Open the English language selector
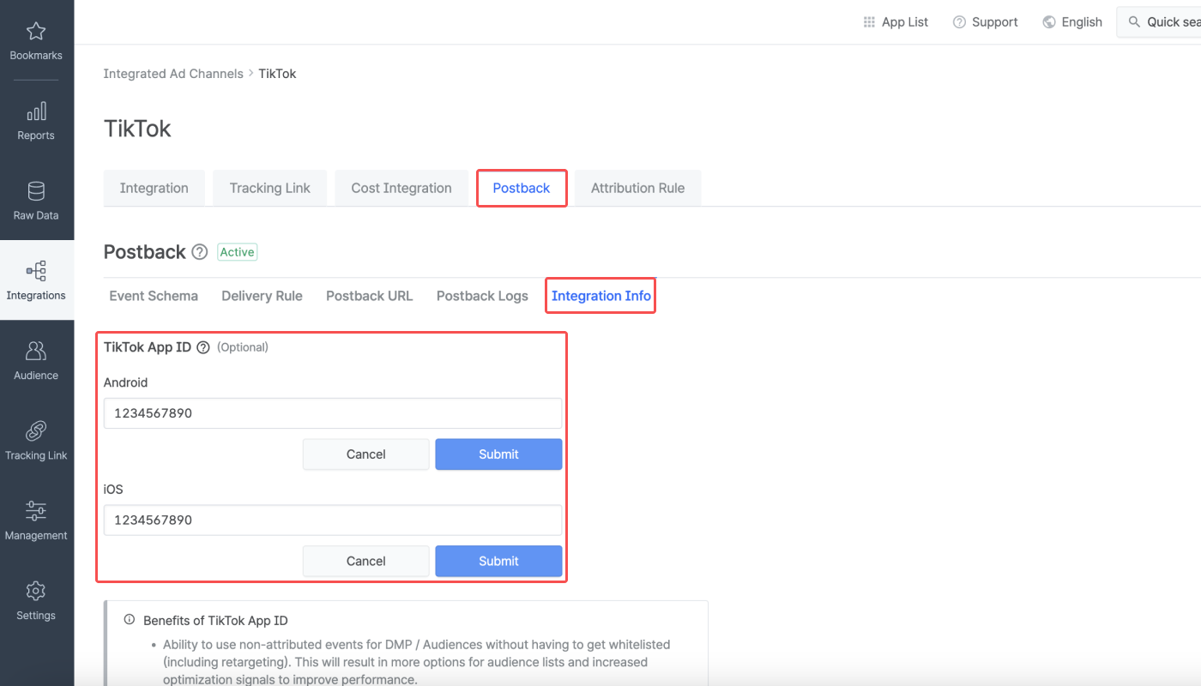 point(1082,22)
